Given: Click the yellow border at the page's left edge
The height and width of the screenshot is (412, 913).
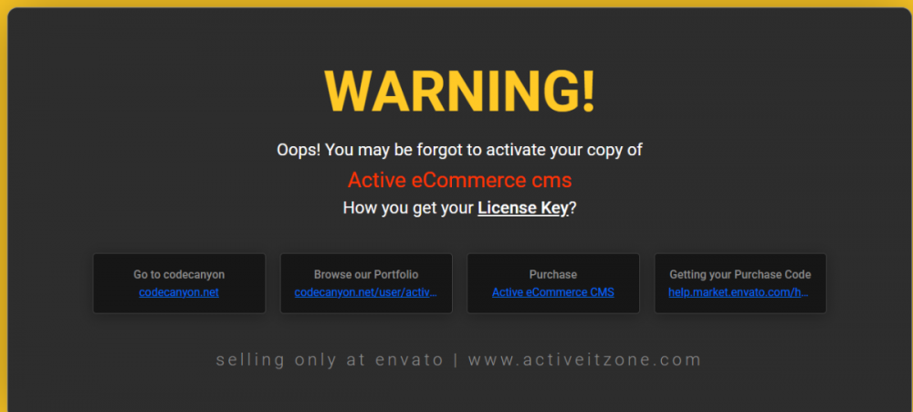Looking at the screenshot, I should [4, 210].
